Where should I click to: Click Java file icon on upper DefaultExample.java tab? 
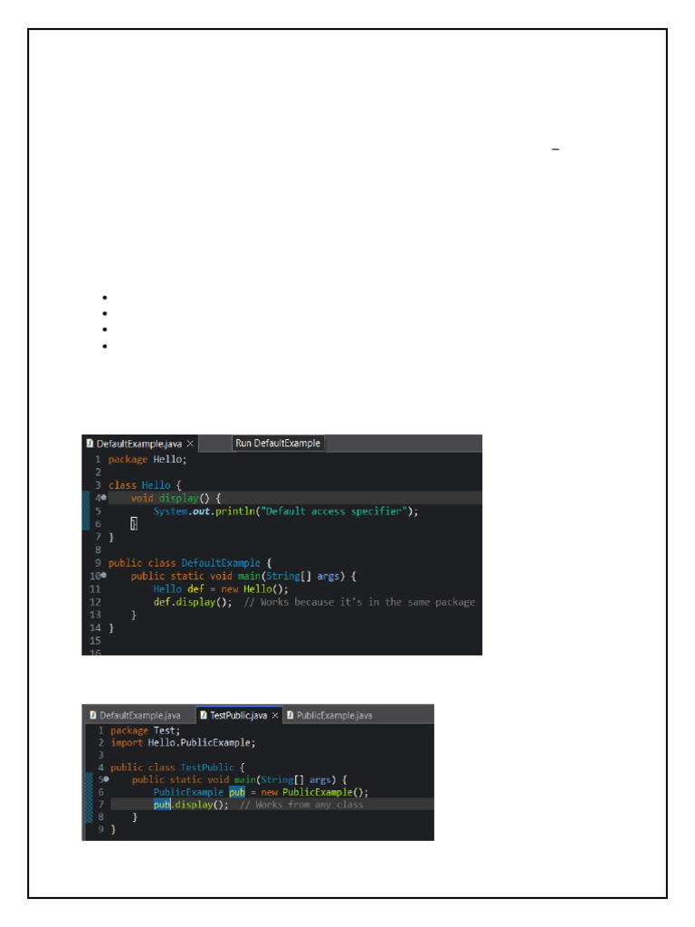(90, 444)
